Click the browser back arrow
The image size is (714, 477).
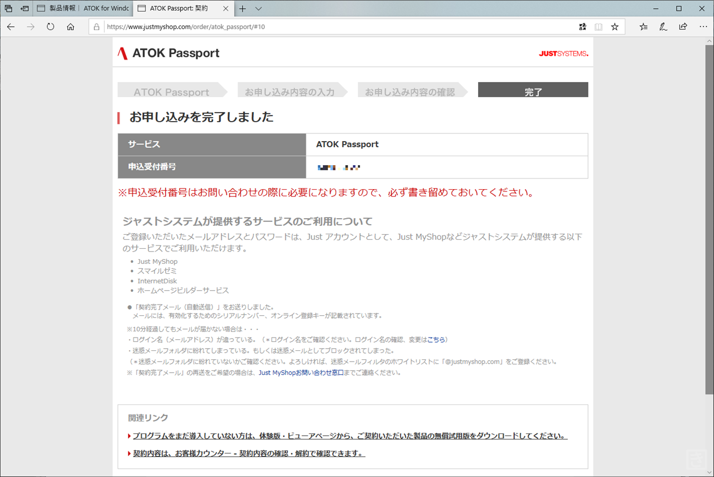point(11,27)
